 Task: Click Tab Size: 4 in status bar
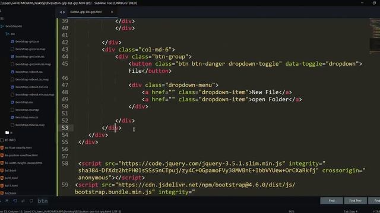[x=350, y=211]
